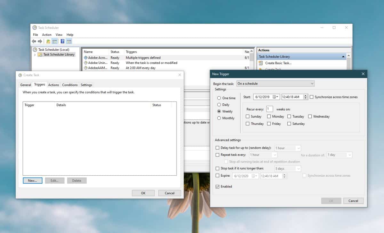
Task: Click Cancel in the New Trigger dialog
Action: [x=353, y=201]
